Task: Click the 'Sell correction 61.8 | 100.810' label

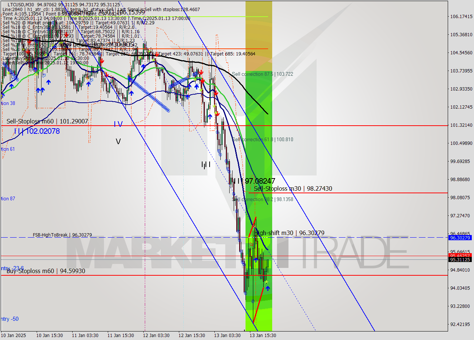Action: [263, 139]
